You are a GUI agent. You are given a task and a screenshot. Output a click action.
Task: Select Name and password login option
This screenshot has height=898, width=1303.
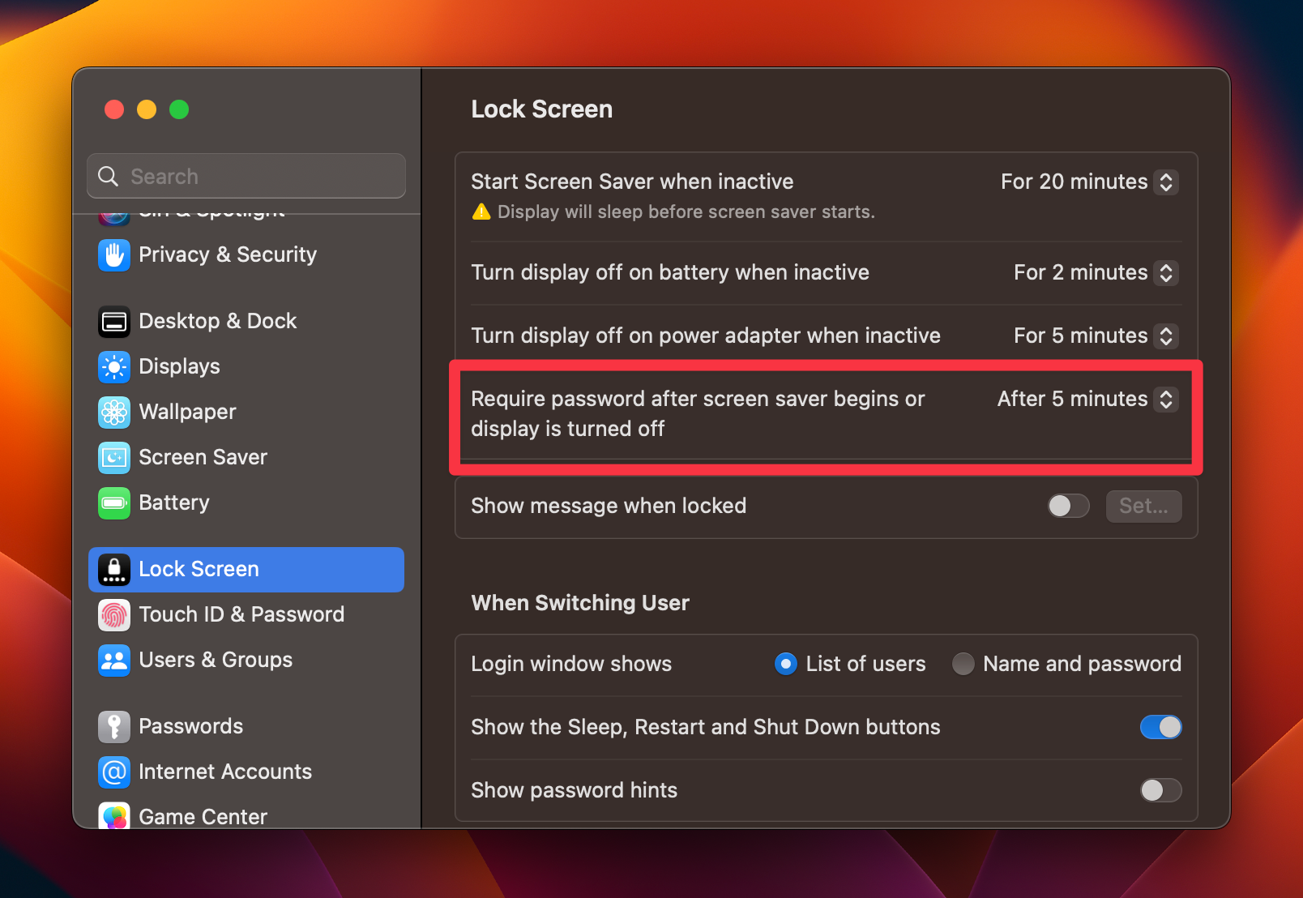tap(963, 664)
